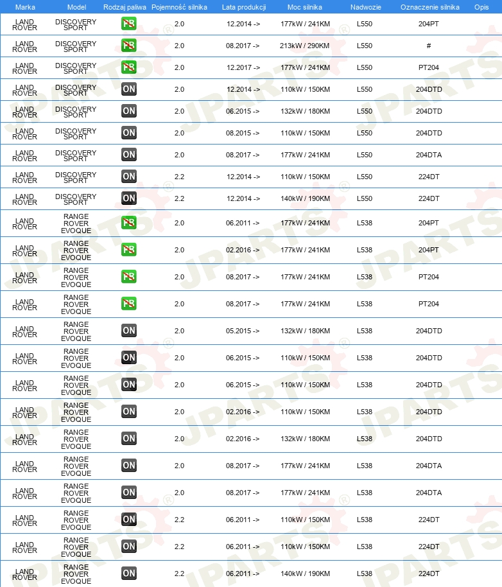502x587 pixels.
Task: Click the Opis column header
Action: click(x=481, y=7)
